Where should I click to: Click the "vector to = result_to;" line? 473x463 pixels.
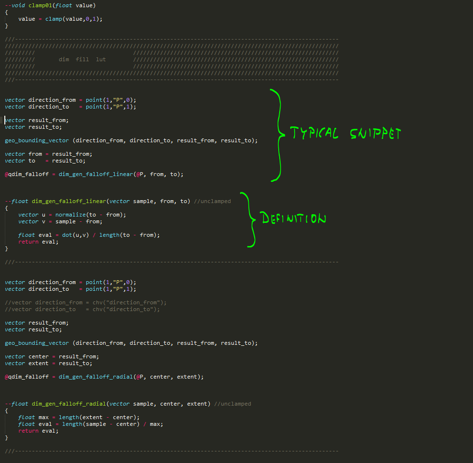[45, 161]
